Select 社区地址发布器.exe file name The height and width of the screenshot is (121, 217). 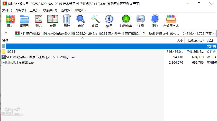tap(20, 63)
